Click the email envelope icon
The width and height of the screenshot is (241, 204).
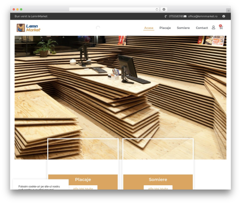click(x=185, y=16)
